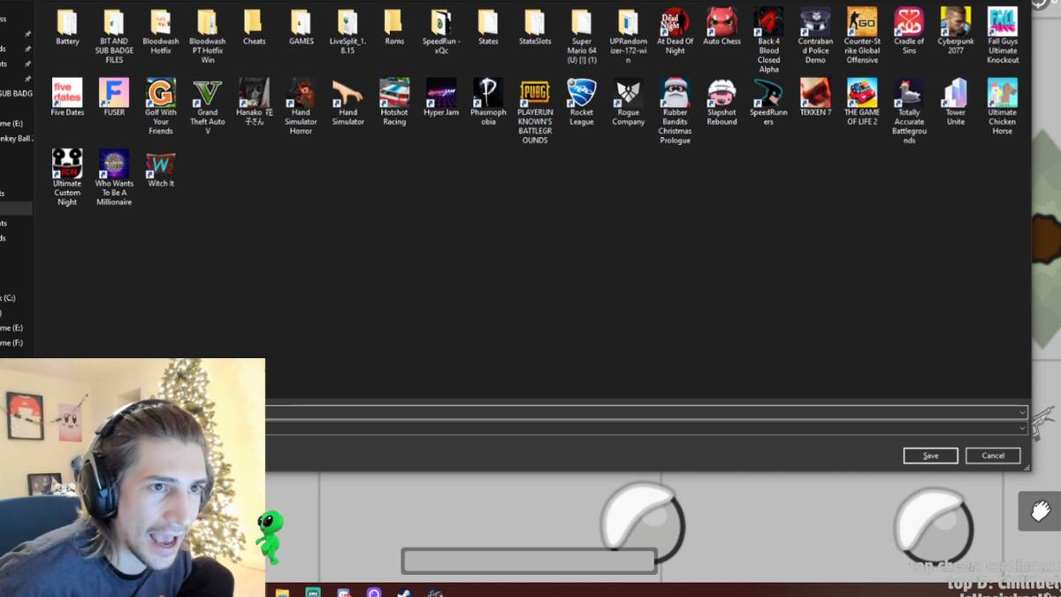Click the PLAYERUNKNOWN'S BATTLEGROUNDS shortcut
Screen dimensions: 1061x597
click(x=534, y=94)
